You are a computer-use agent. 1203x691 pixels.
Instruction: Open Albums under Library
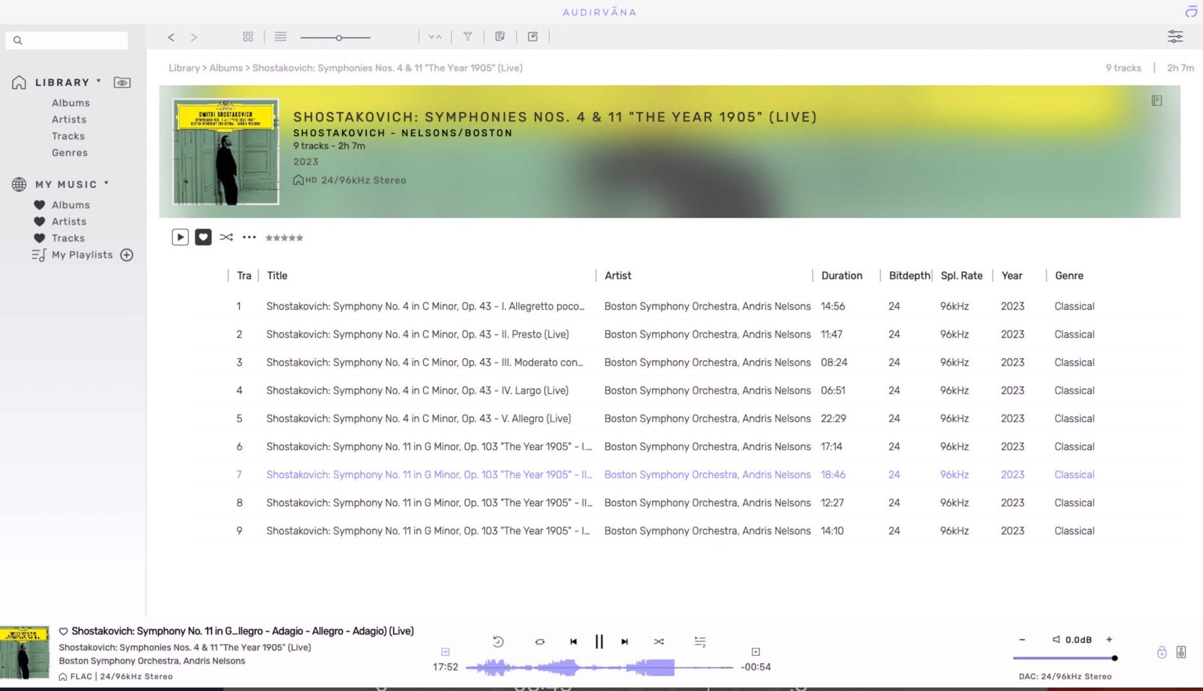tap(70, 103)
